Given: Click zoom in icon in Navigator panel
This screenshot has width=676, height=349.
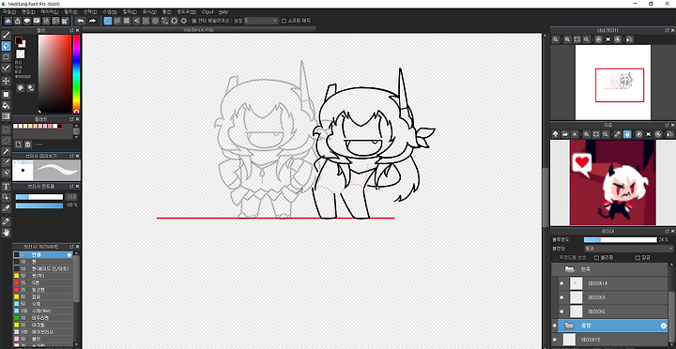Looking at the screenshot, I should click(x=568, y=39).
